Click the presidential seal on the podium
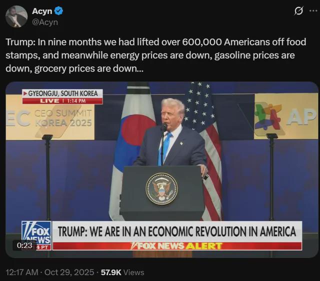 pos(161,189)
